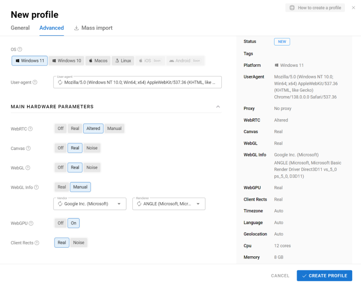
Task: Click the Client Rects help icon
Action: click(x=37, y=243)
